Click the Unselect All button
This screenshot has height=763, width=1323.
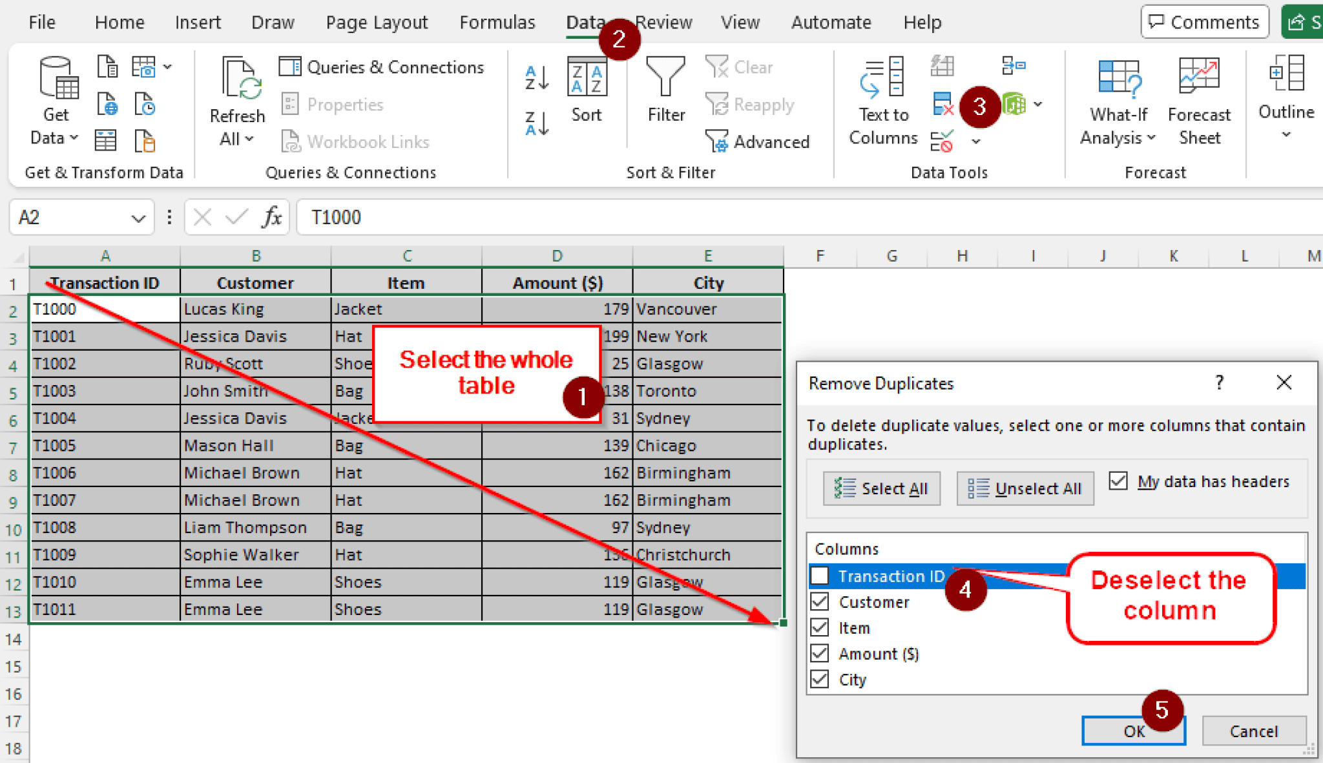pos(1025,488)
